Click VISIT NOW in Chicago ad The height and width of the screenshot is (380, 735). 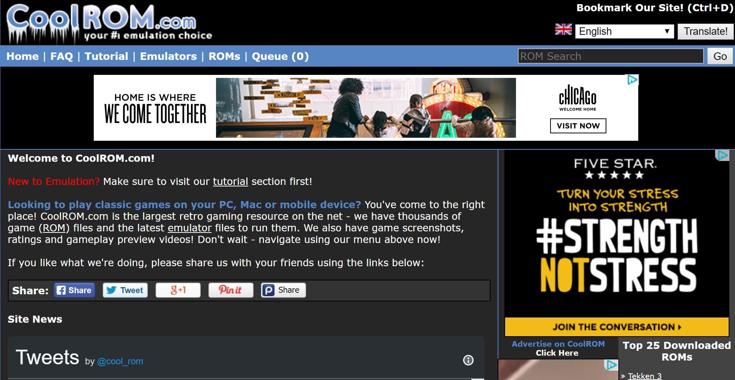pyautogui.click(x=578, y=126)
